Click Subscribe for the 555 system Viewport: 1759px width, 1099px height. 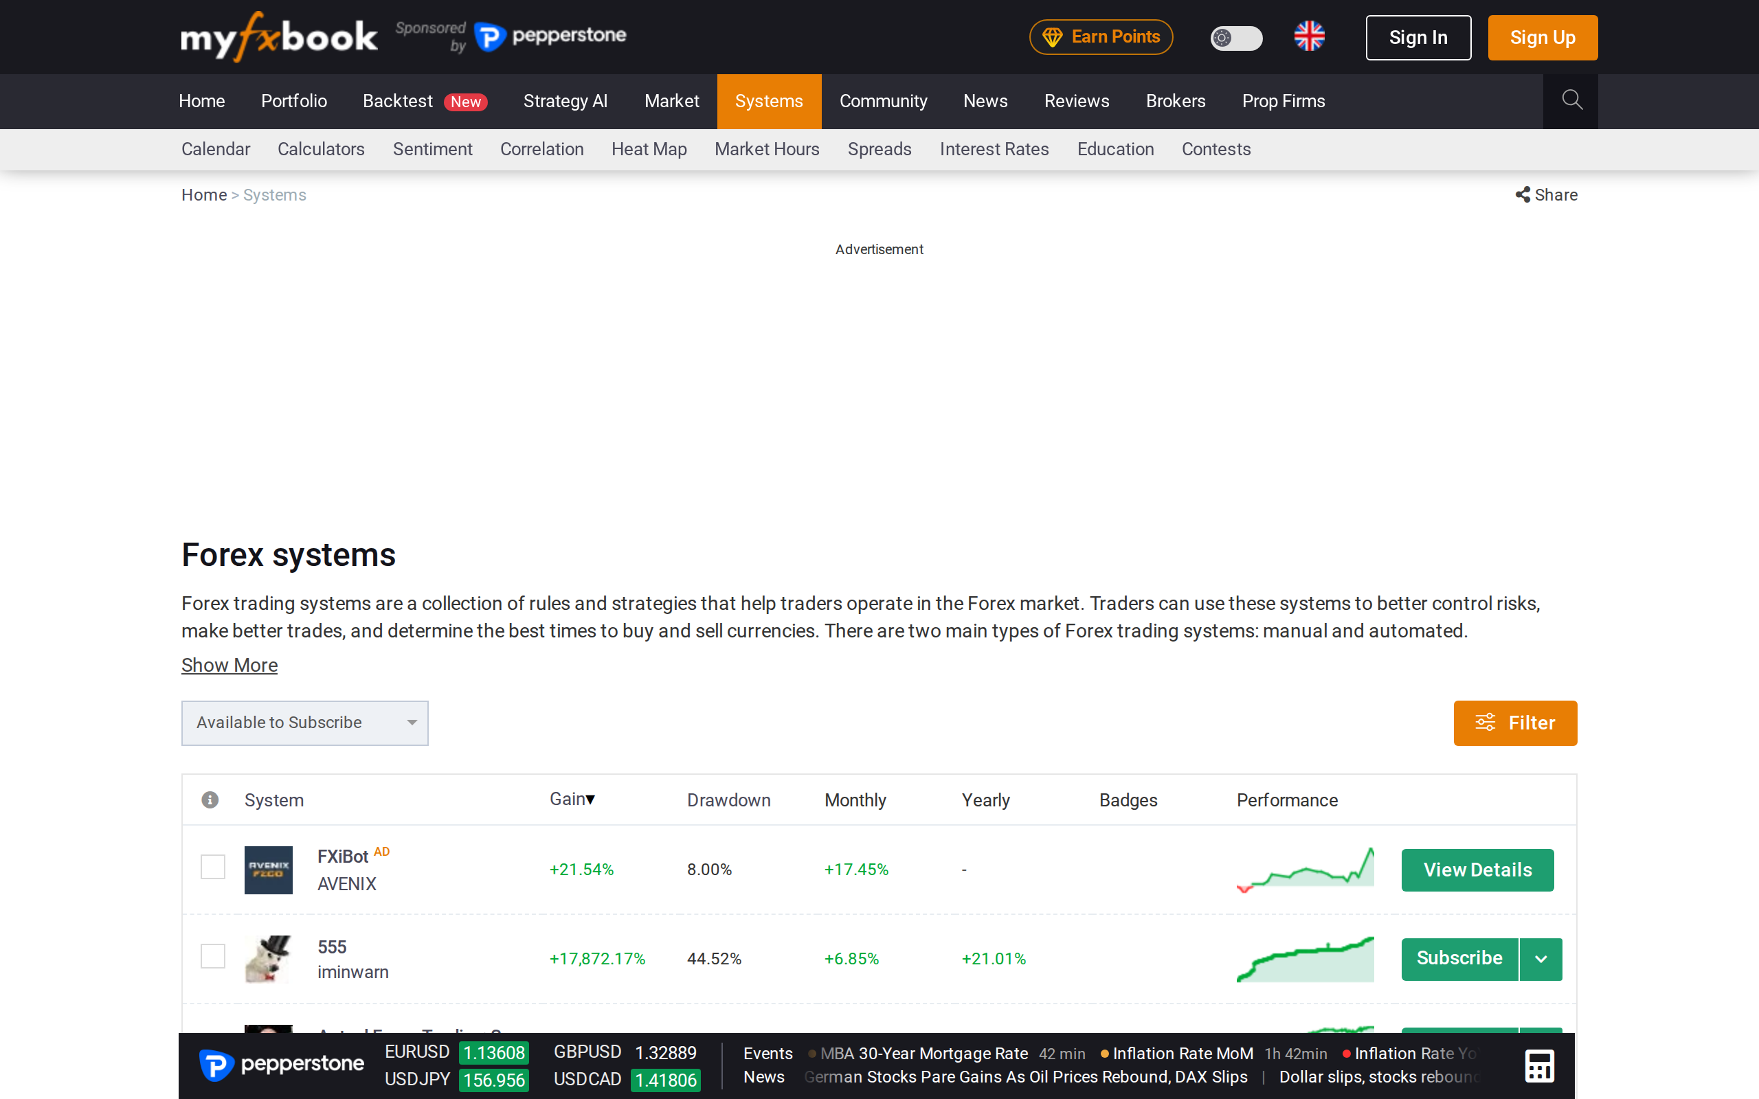tap(1459, 959)
